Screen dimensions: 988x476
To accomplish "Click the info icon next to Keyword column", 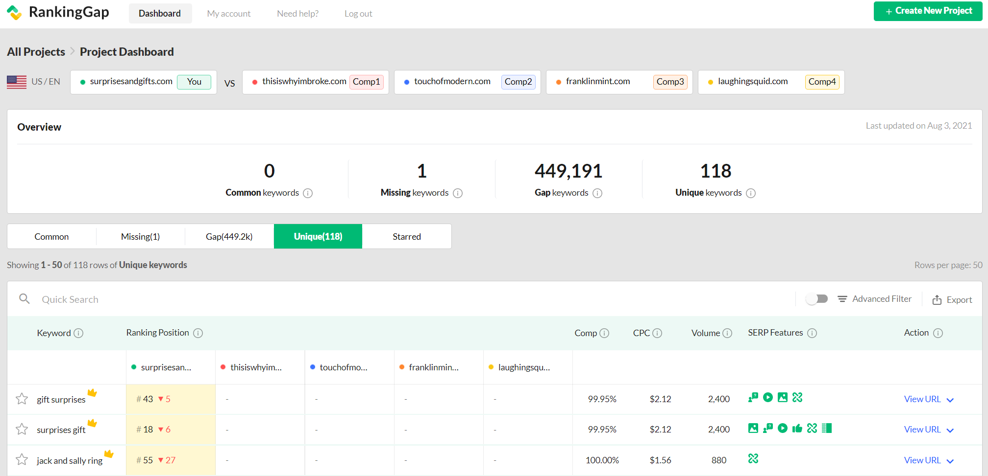I will (x=78, y=333).
